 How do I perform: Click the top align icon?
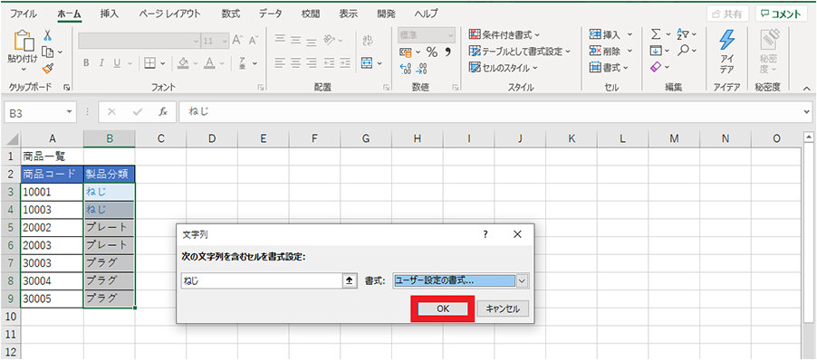[280, 40]
